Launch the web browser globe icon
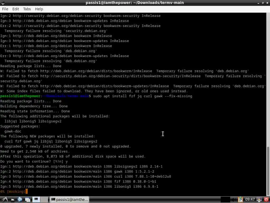The width and height of the screenshot is (270, 203). click(20, 200)
